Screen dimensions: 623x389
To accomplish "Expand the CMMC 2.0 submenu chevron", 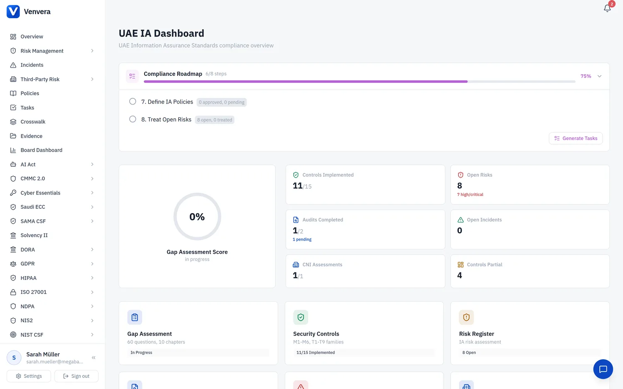I will pyautogui.click(x=92, y=179).
